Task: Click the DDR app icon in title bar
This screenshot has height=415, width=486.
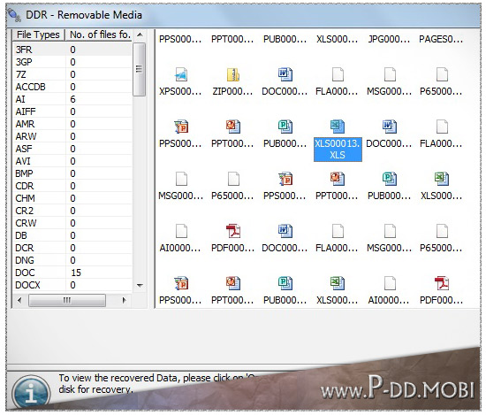Action: coord(14,15)
